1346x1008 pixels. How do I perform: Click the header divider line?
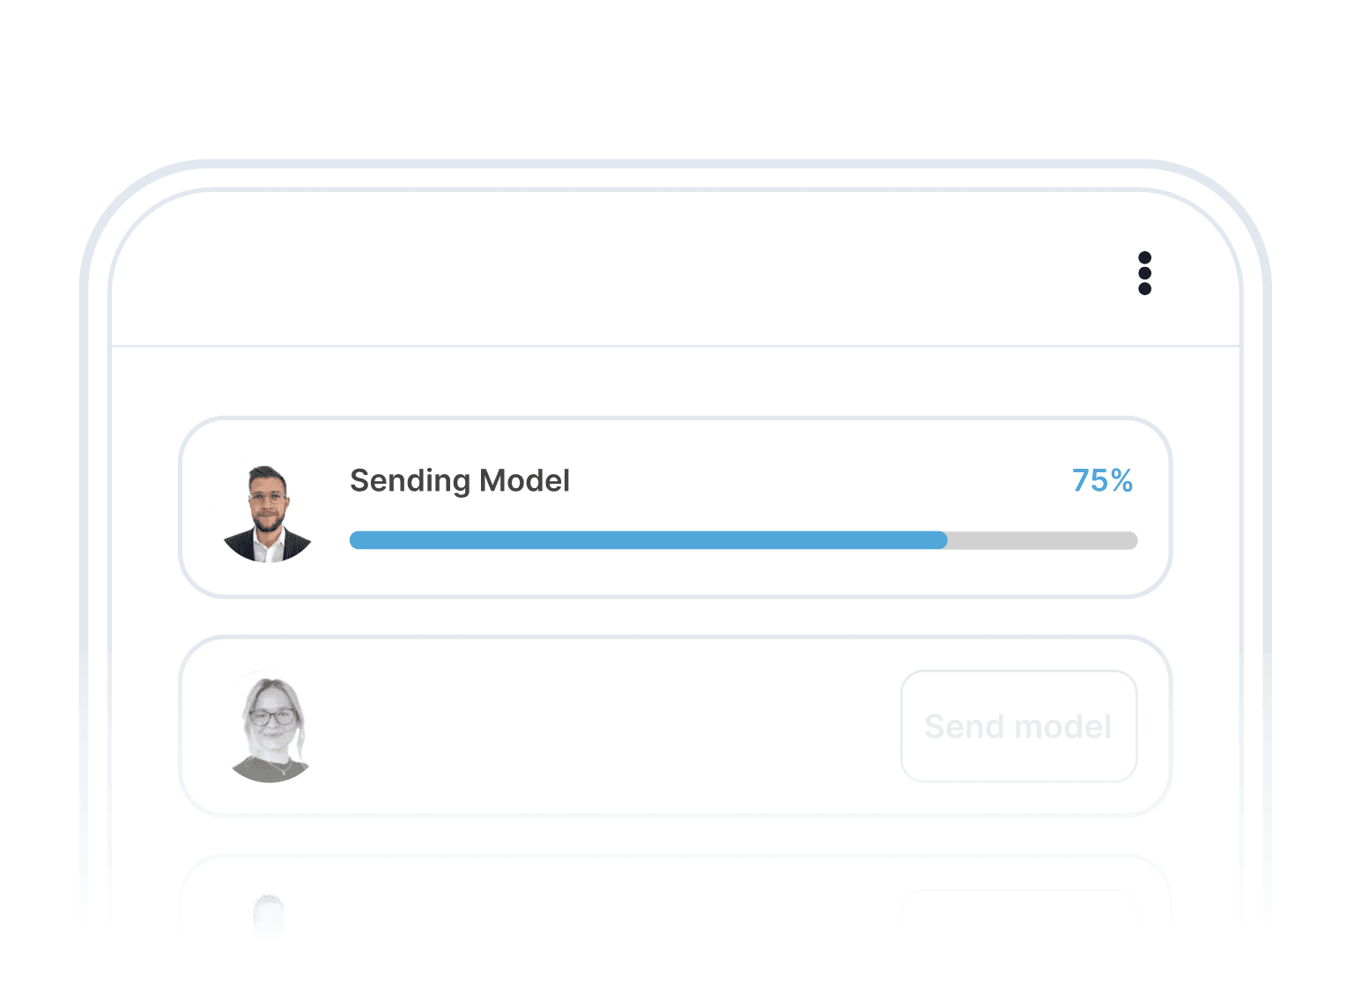[675, 345]
